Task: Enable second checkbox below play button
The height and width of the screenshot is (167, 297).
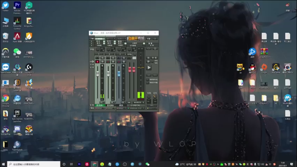Action: (x=147, y=83)
